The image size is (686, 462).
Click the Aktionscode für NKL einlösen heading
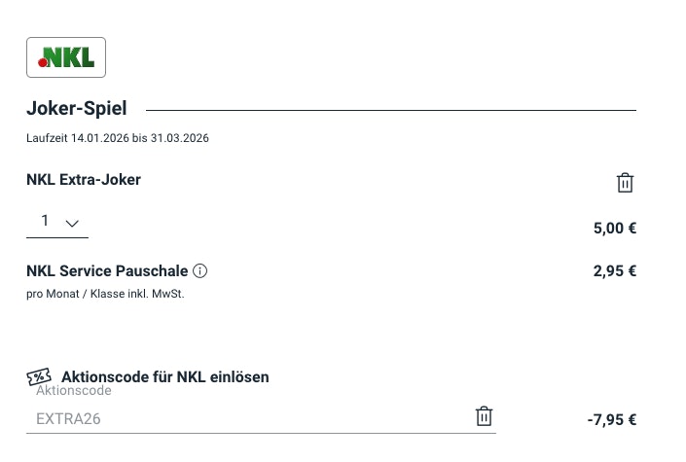[164, 376]
